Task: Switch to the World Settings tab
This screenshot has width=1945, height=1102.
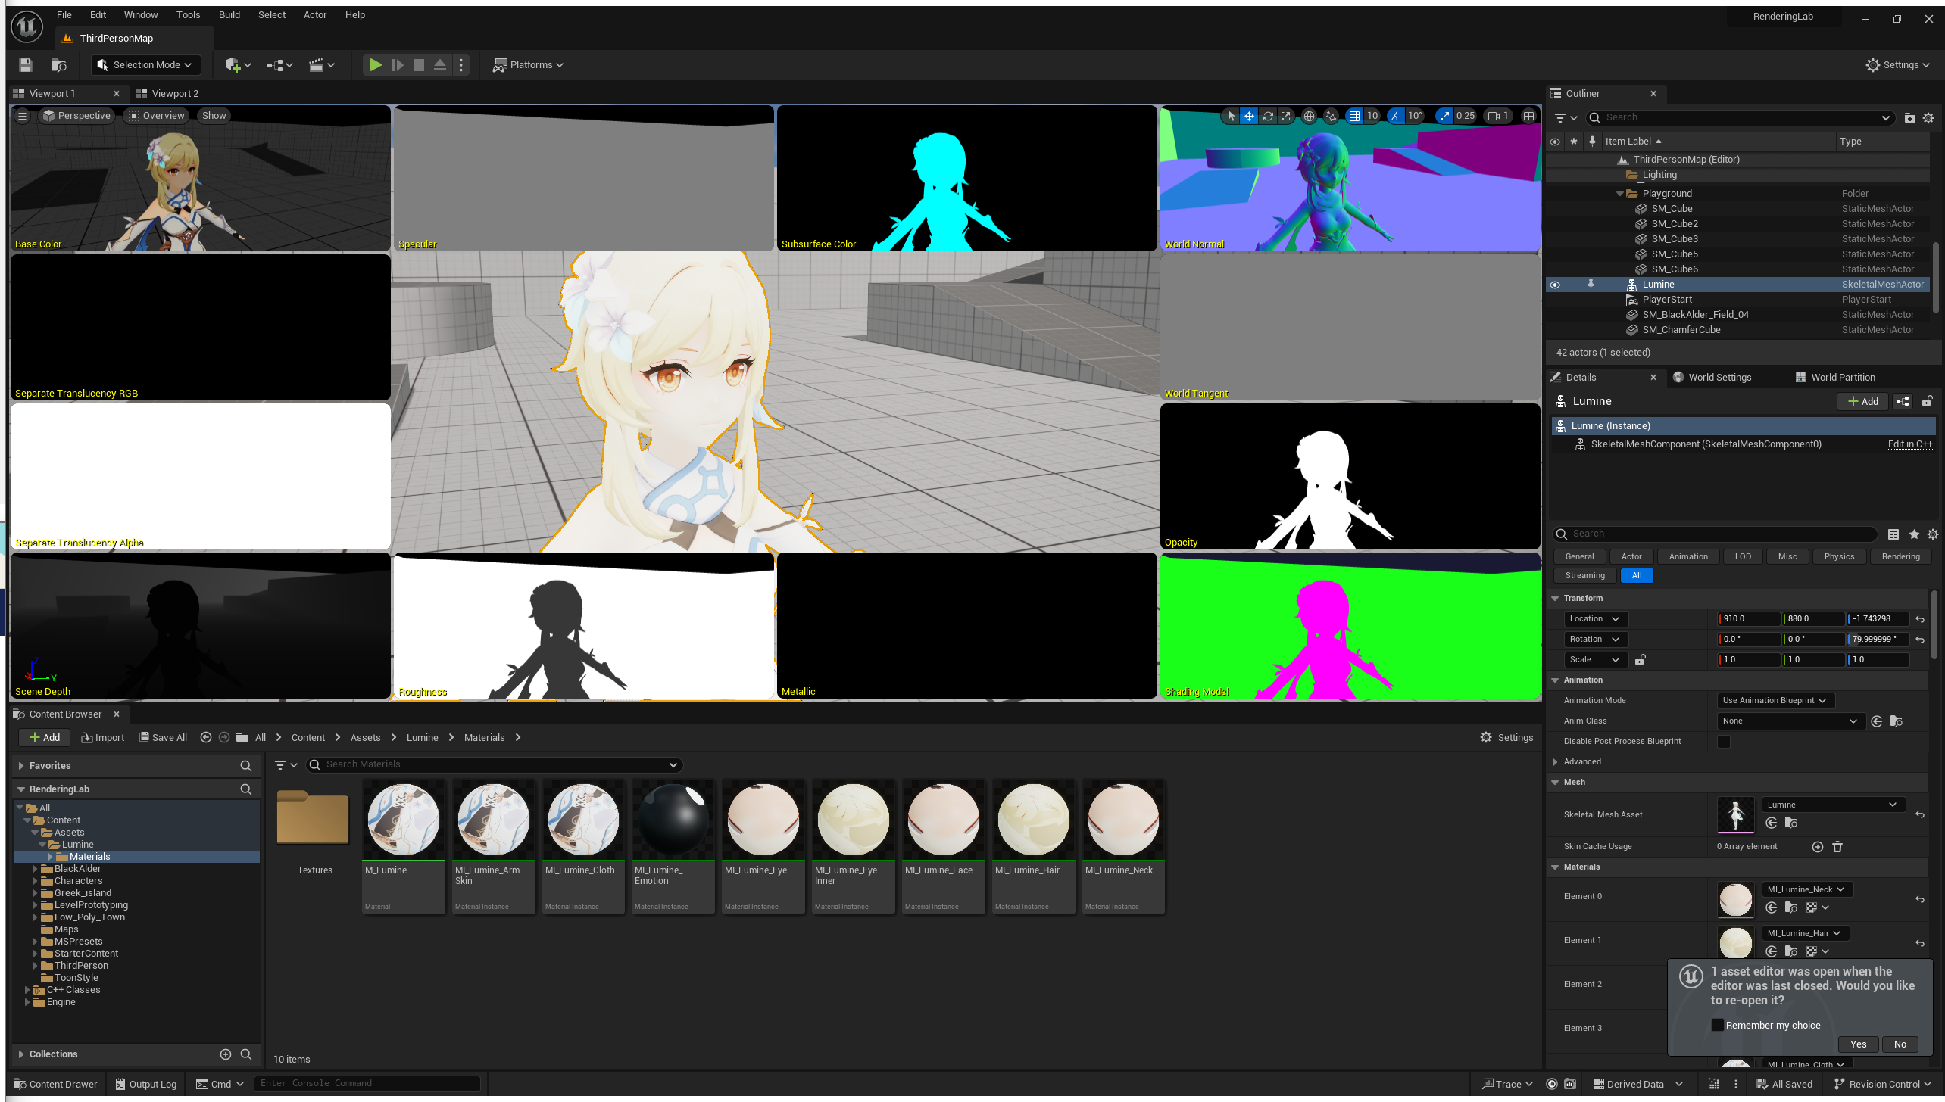Action: click(1718, 377)
